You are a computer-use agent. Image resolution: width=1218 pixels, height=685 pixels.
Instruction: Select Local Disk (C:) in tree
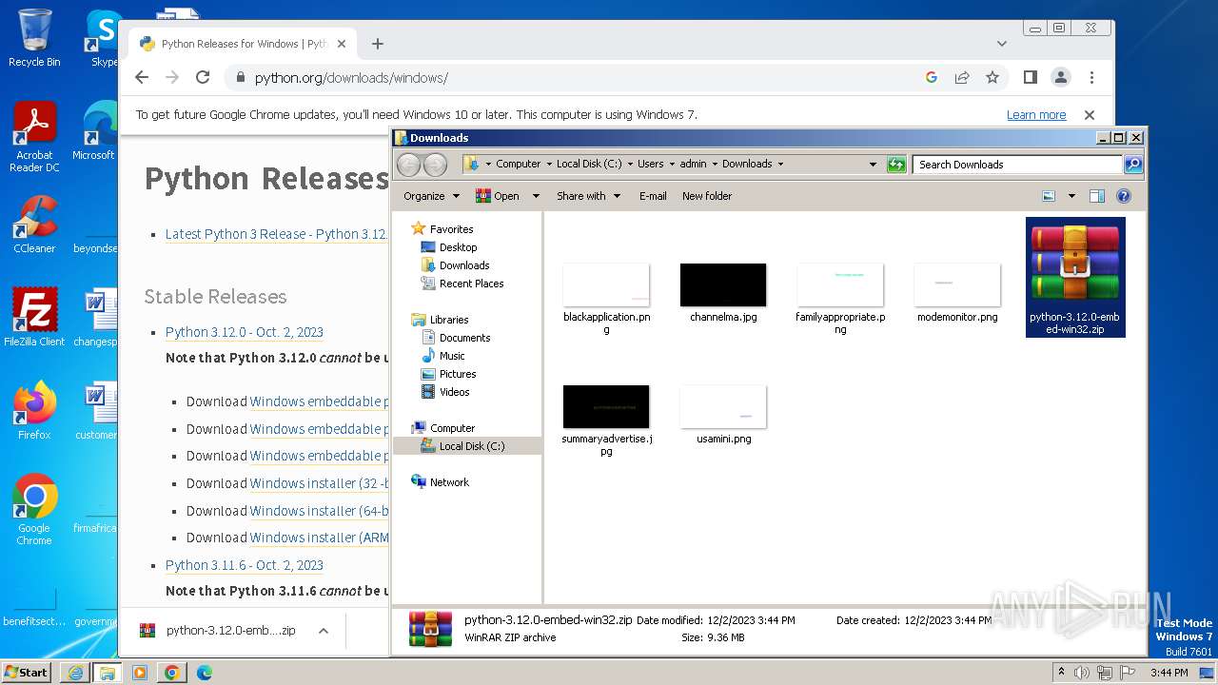tap(472, 446)
